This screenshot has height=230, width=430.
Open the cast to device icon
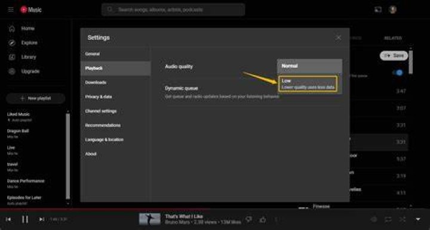click(x=378, y=10)
